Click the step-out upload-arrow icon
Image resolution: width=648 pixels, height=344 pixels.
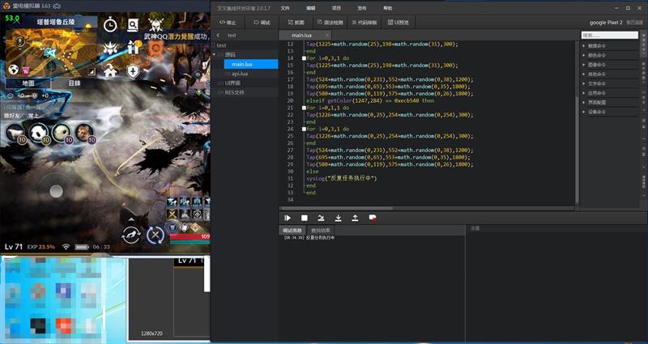355,218
